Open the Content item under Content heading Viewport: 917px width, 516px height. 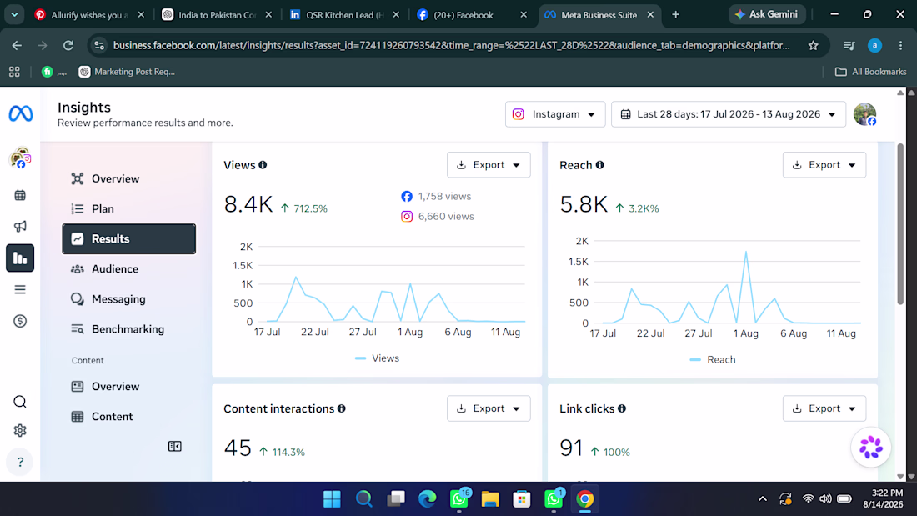128,417
